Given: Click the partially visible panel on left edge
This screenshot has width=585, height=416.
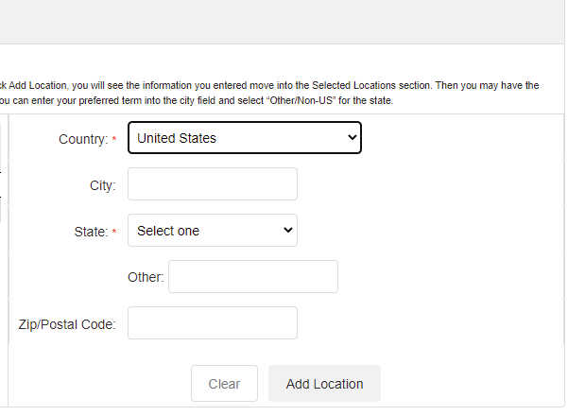Looking at the screenshot, I should [2, 170].
